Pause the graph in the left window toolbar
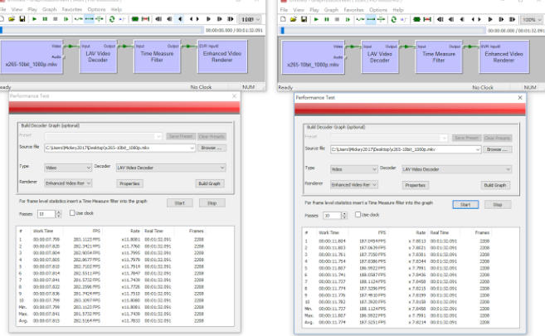 (x=45, y=19)
